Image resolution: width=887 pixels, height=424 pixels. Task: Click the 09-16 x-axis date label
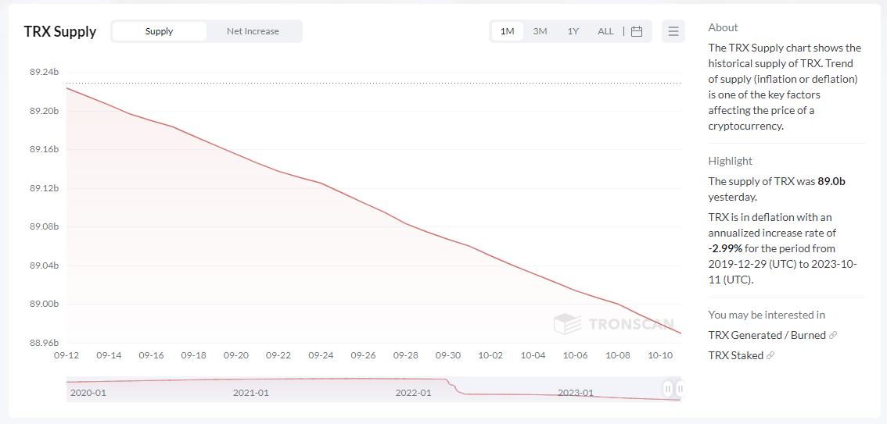point(151,356)
